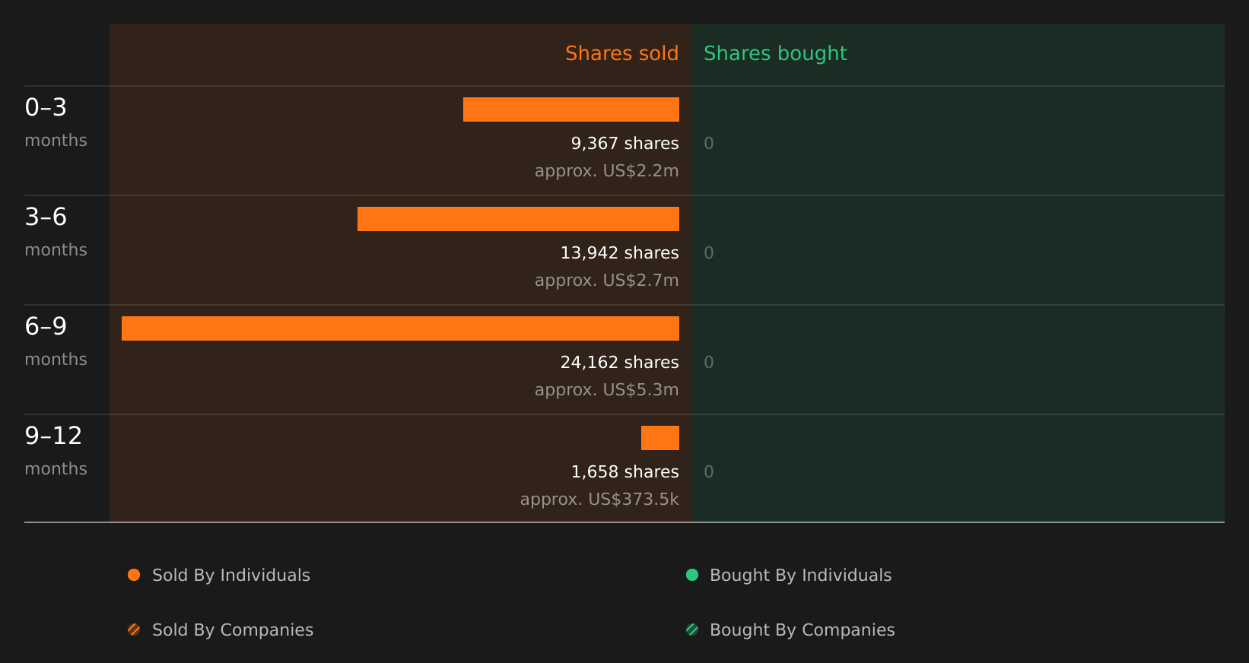
Task: Click the orange Sold By Individuals legend dot
Action: coord(134,575)
